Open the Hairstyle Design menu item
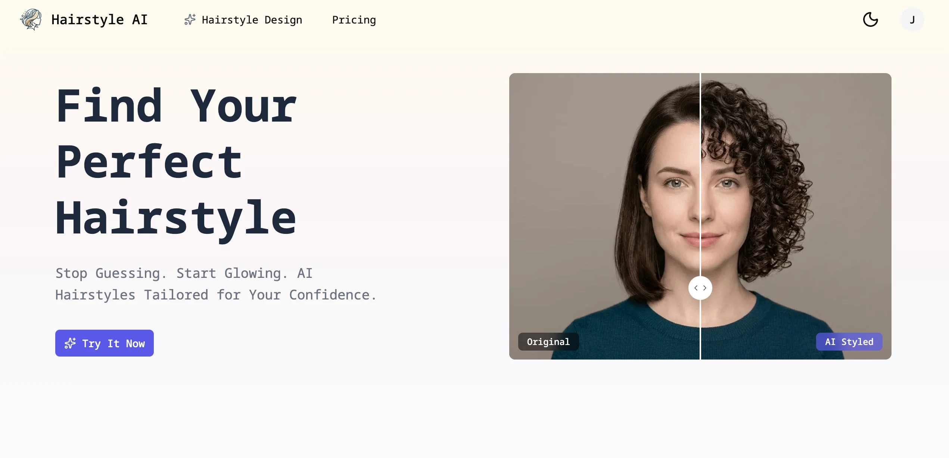The image size is (949, 458). point(243,20)
